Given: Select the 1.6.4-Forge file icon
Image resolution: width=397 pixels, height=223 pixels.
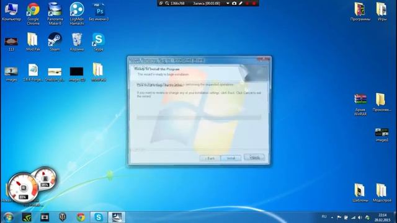Looking at the screenshot, I should coord(33,72).
